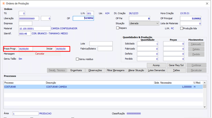Click the Acomp. button
Screen dimensions: 212x118
coord(156,65)
